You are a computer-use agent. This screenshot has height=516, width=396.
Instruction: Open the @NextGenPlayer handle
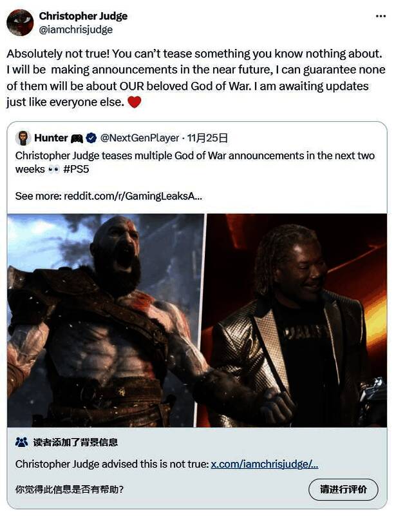pyautogui.click(x=140, y=138)
